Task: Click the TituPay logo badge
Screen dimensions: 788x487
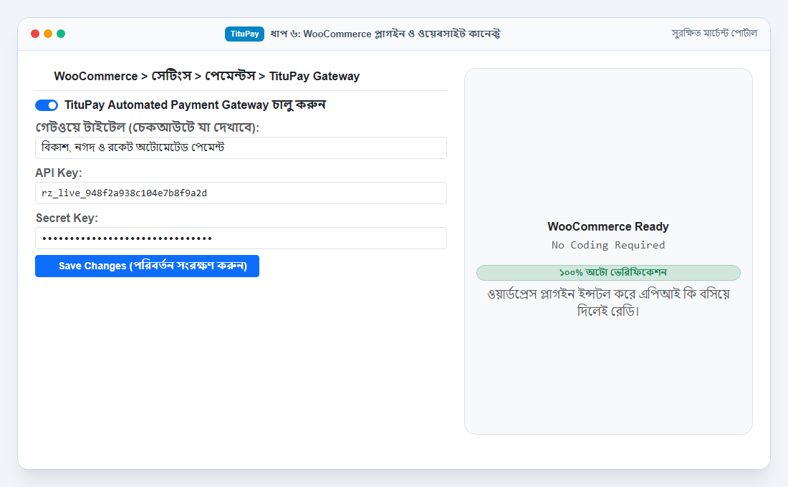Action: 244,34
